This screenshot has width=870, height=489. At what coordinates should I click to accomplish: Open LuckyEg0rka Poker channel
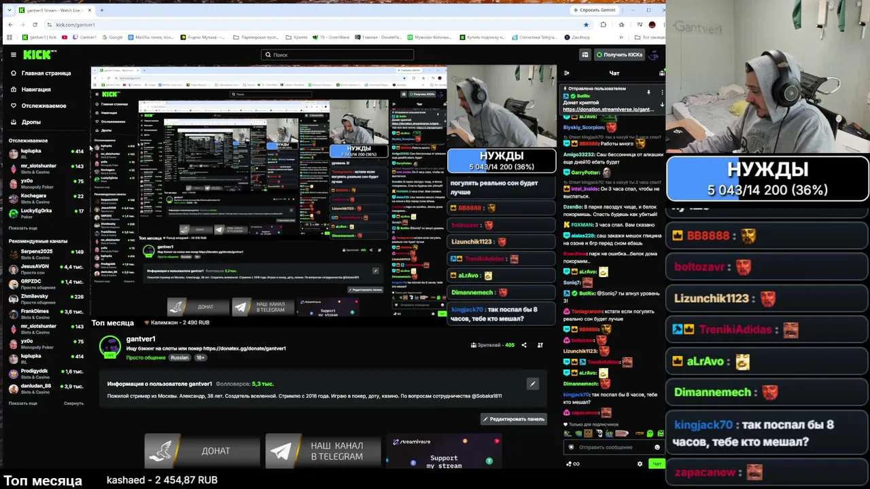coord(46,213)
